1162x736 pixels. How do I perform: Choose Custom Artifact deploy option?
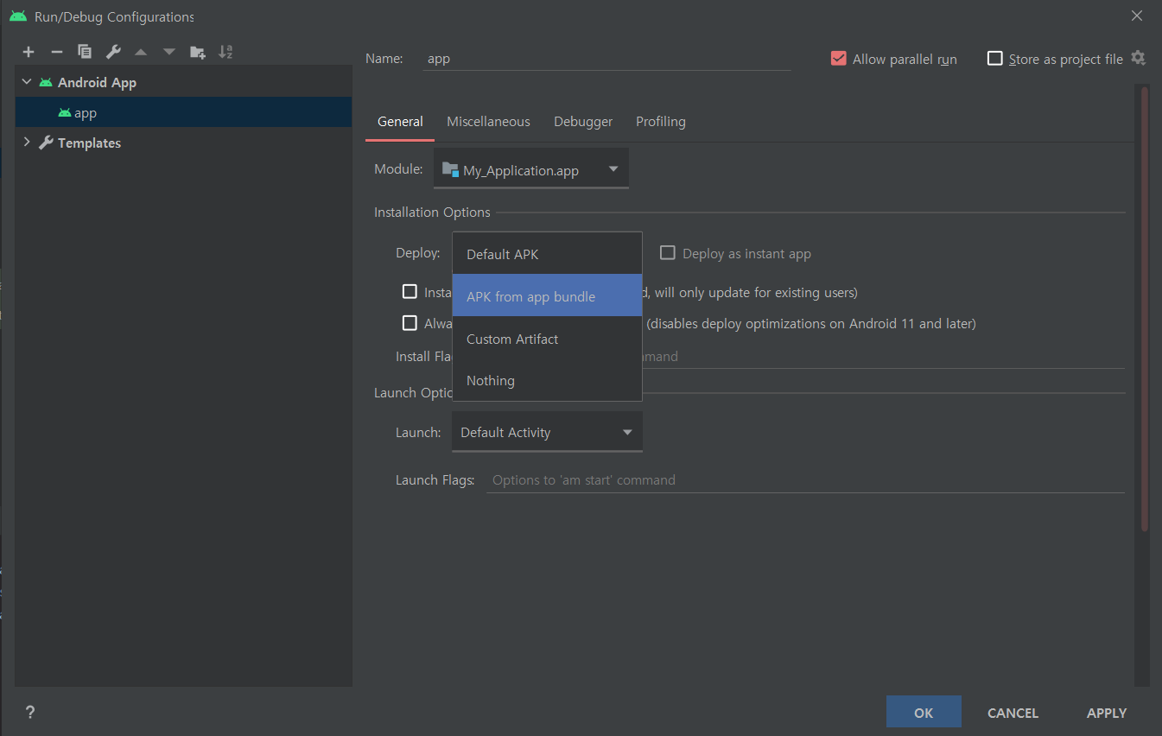(547, 339)
